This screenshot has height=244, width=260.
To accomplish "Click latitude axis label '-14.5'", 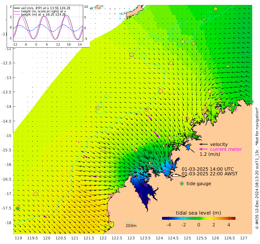I will click(x=6, y=121).
